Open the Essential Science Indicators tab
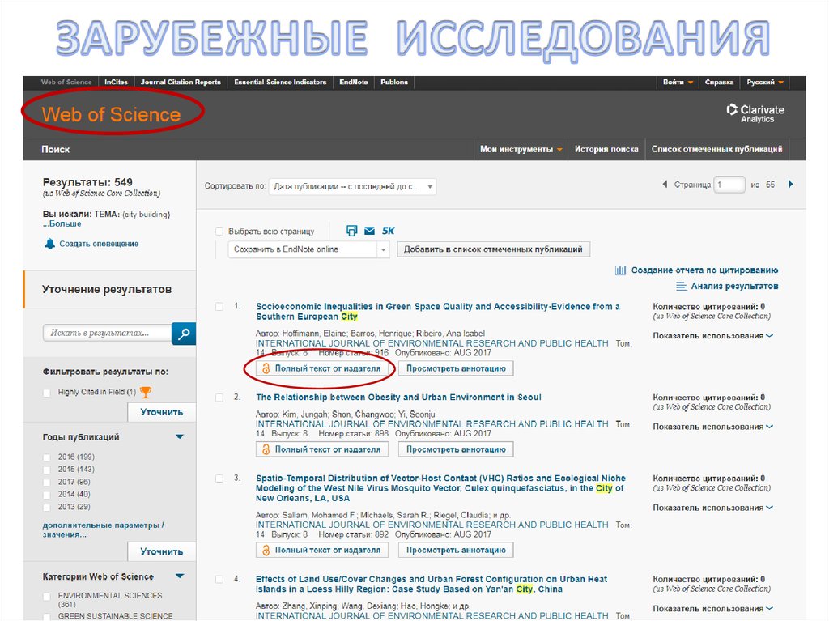This screenshot has width=829, height=621. tap(280, 83)
